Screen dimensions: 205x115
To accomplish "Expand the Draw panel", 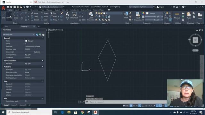I will click(15, 23).
